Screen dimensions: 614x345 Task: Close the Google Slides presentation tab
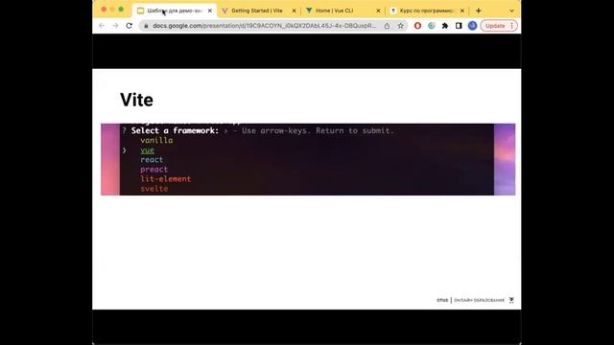[209, 11]
